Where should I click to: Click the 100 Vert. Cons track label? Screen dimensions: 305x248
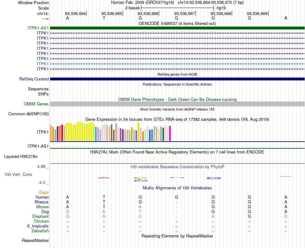click(18, 174)
